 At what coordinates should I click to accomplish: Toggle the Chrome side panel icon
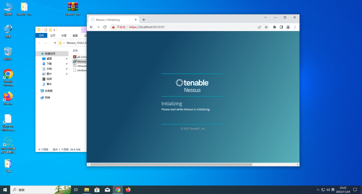[x=281, y=27]
